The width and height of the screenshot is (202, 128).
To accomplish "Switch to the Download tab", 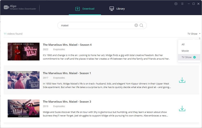I will point(85,9).
